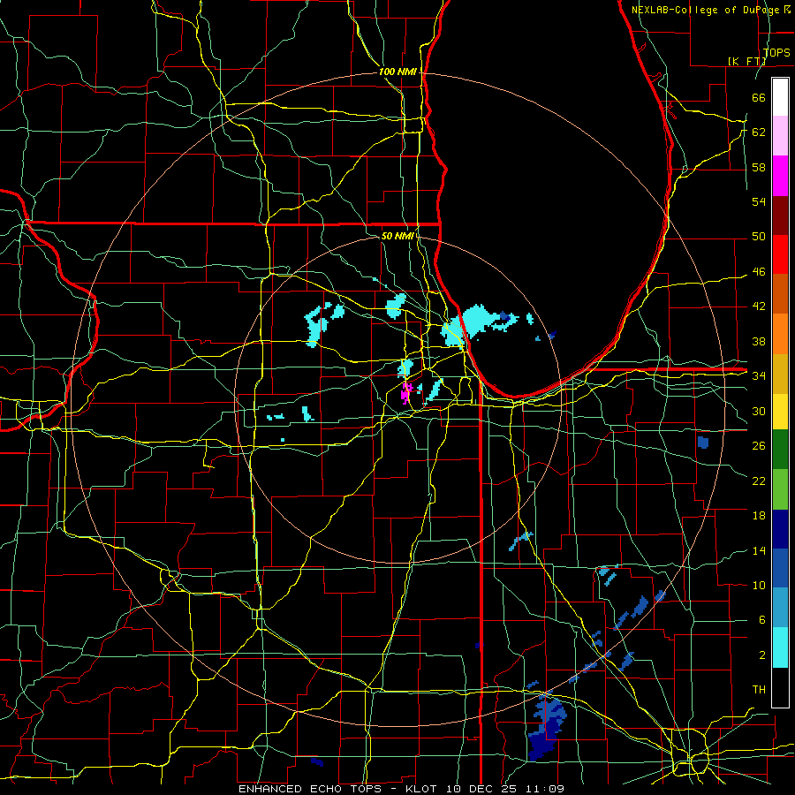Click the 50 NMI range ring label
The image size is (795, 795).
coord(397,236)
